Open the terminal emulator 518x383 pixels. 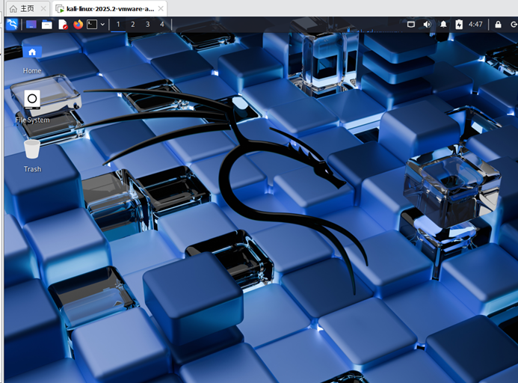(92, 25)
